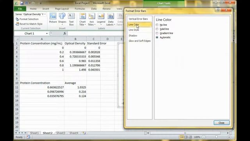Expand the Name Box dropdown arrow

click(x=47, y=33)
